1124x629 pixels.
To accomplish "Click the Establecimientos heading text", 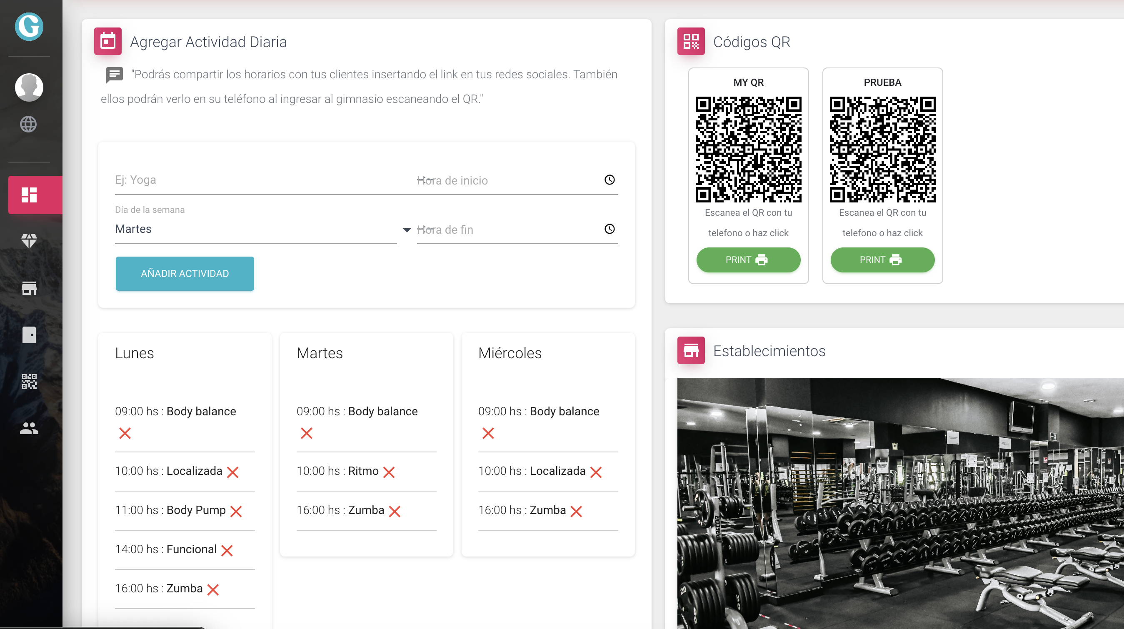I will 769,351.
